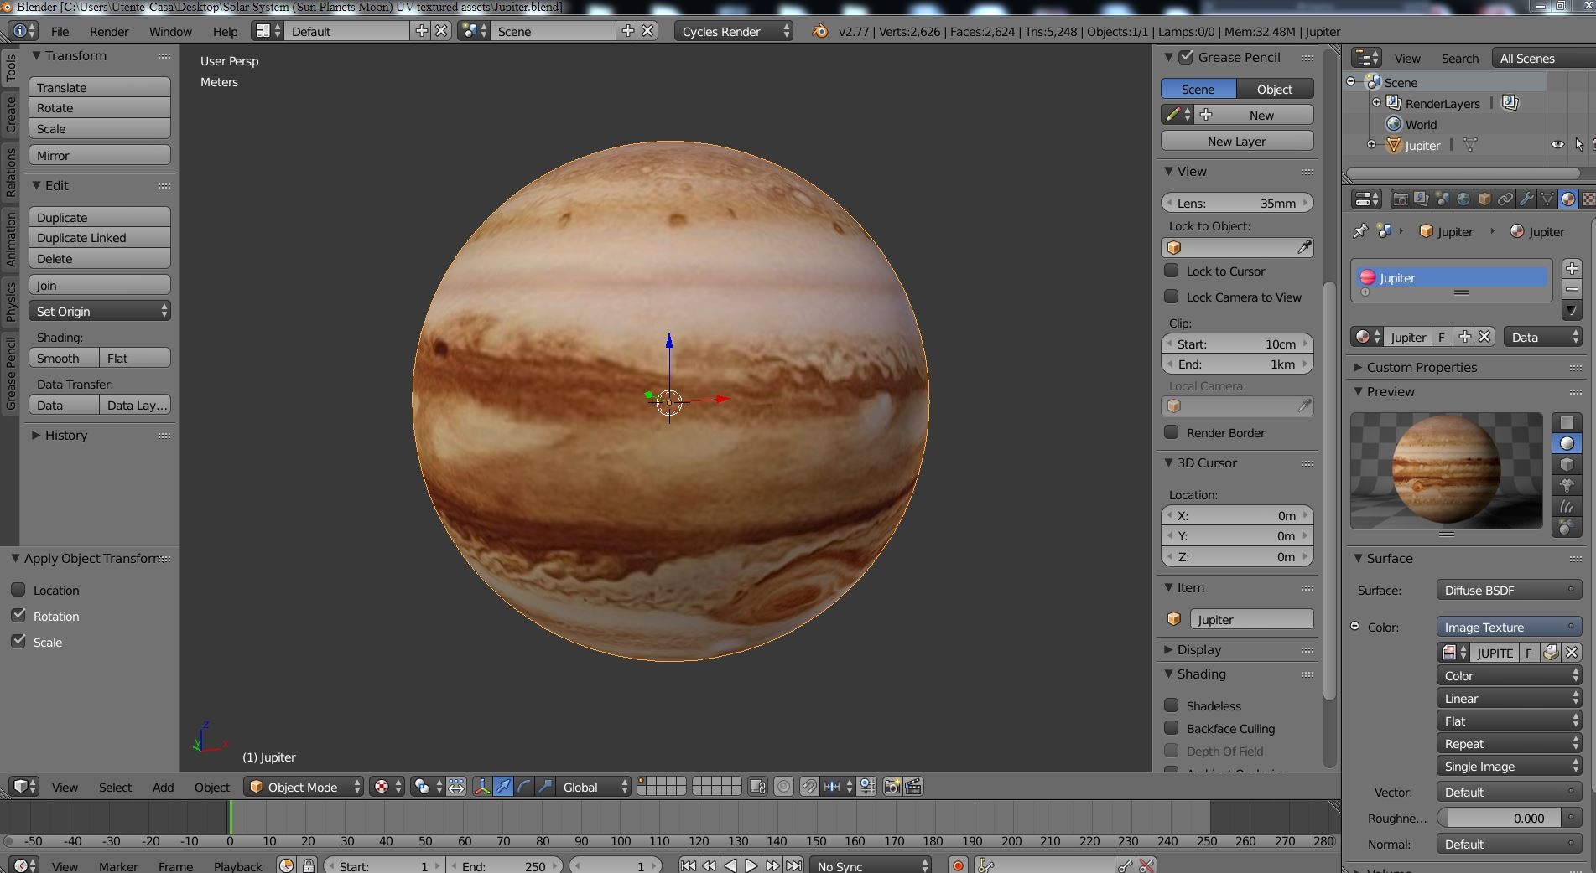Click the translate manipulator arrow icon

pyautogui.click(x=503, y=787)
